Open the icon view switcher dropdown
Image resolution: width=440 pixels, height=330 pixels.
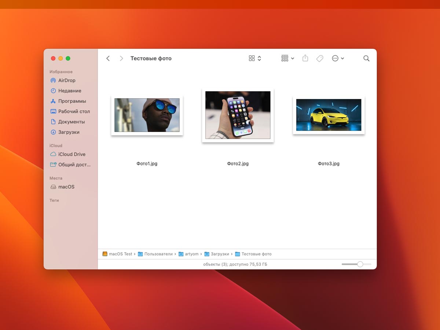point(255,58)
